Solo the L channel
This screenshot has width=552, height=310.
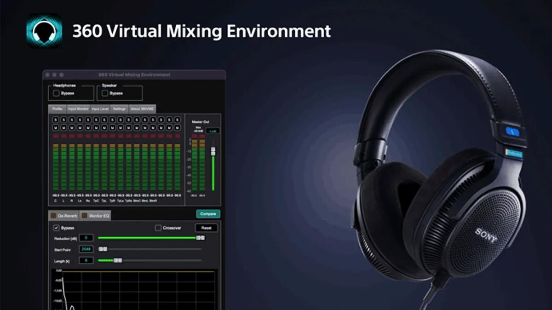click(63, 120)
